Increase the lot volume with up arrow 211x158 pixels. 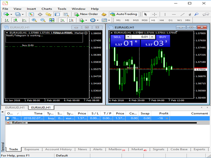pos(152,37)
